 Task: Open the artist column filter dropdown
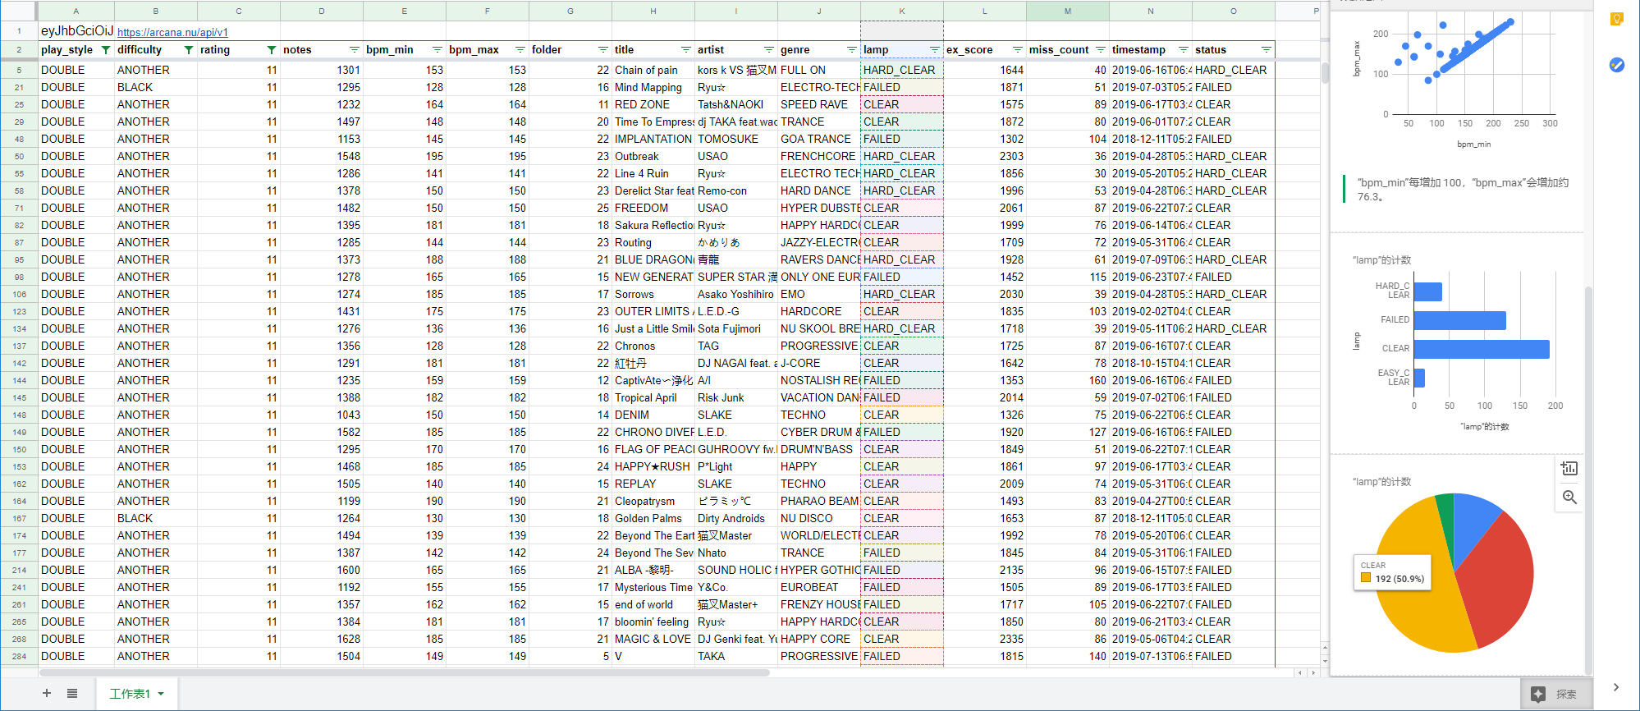(768, 50)
